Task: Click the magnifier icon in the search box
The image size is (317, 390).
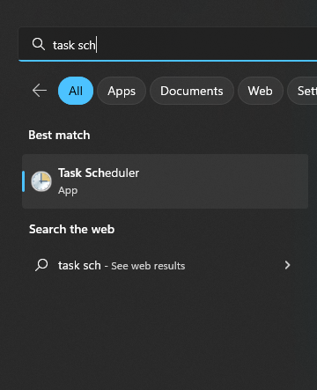Action: pos(39,44)
